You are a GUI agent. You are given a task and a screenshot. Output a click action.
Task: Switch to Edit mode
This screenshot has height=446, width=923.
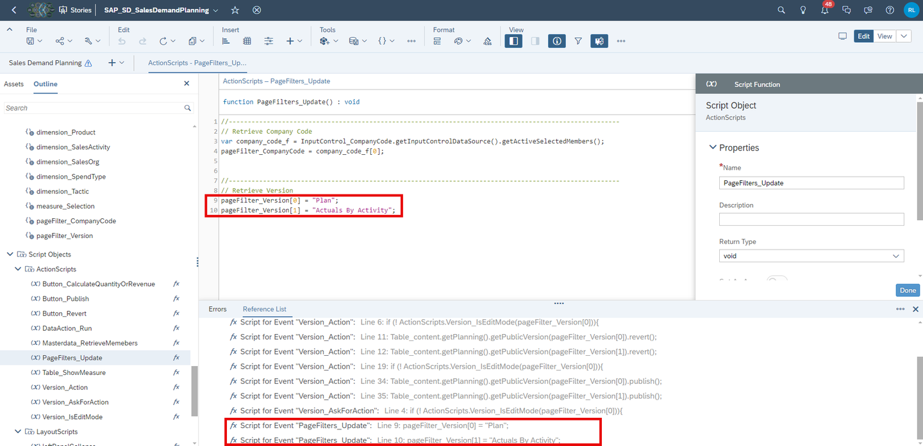pos(864,36)
